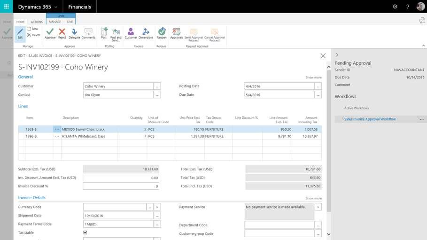Open Customer lookup ellipsis button
The width and height of the screenshot is (427, 240).
click(157, 86)
